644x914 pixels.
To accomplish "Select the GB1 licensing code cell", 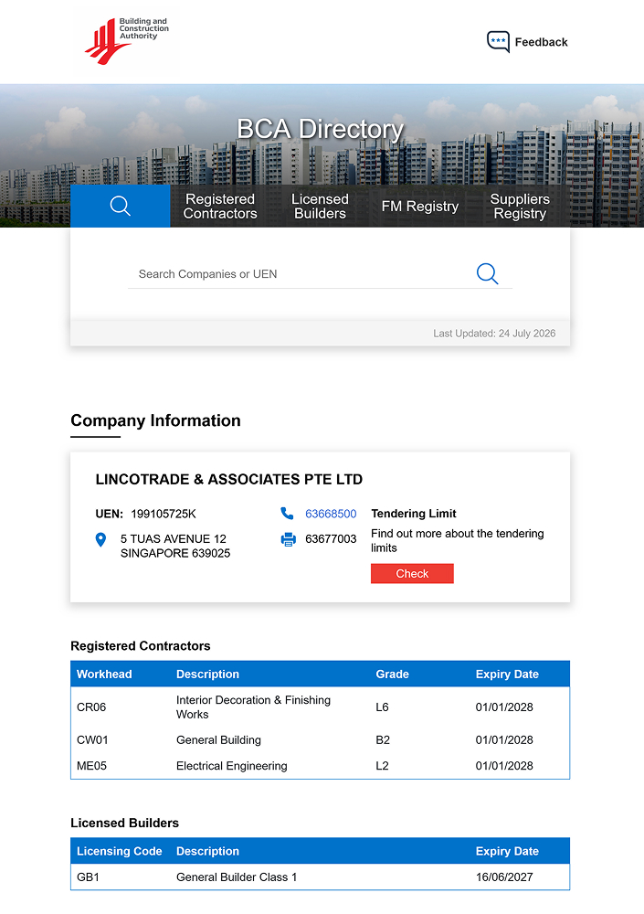I will click(x=88, y=877).
